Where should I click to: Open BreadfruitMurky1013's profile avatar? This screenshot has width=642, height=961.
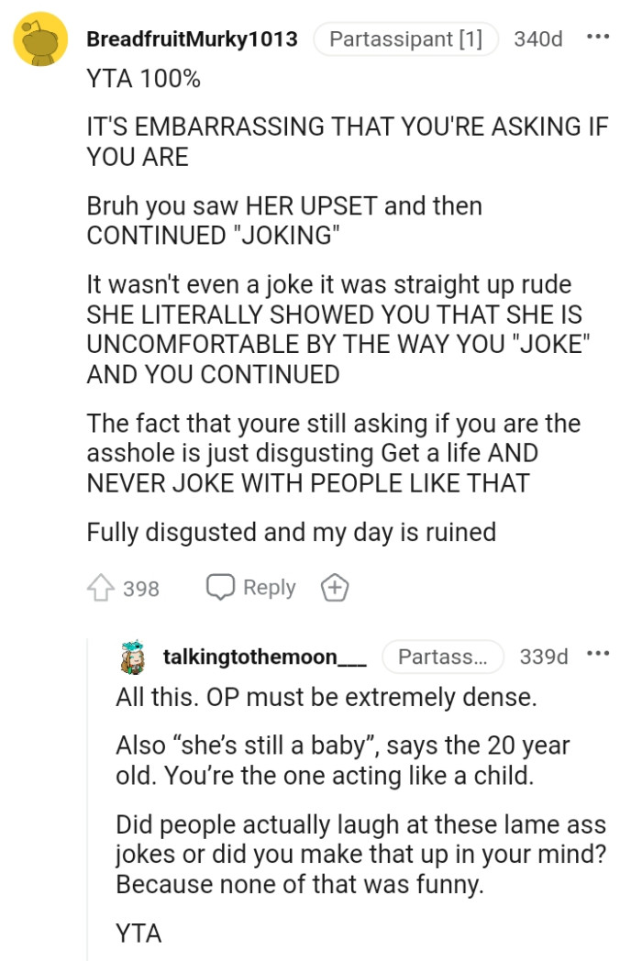[39, 39]
